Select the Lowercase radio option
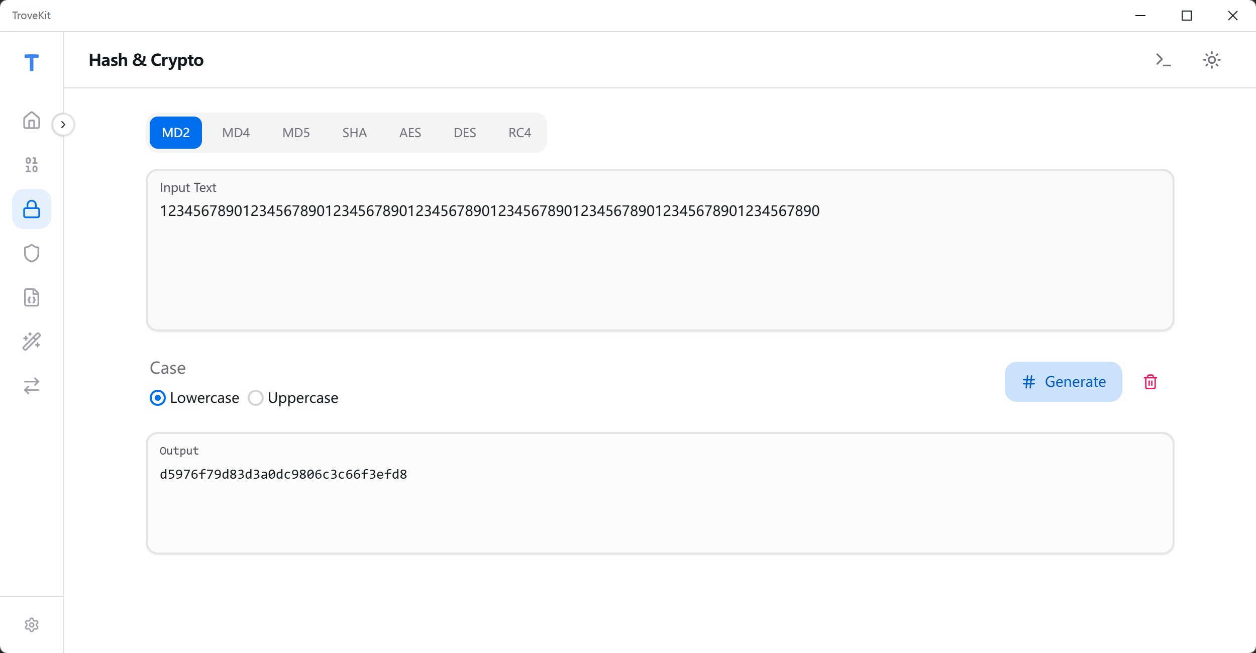Viewport: 1256px width, 653px height. tap(158, 398)
